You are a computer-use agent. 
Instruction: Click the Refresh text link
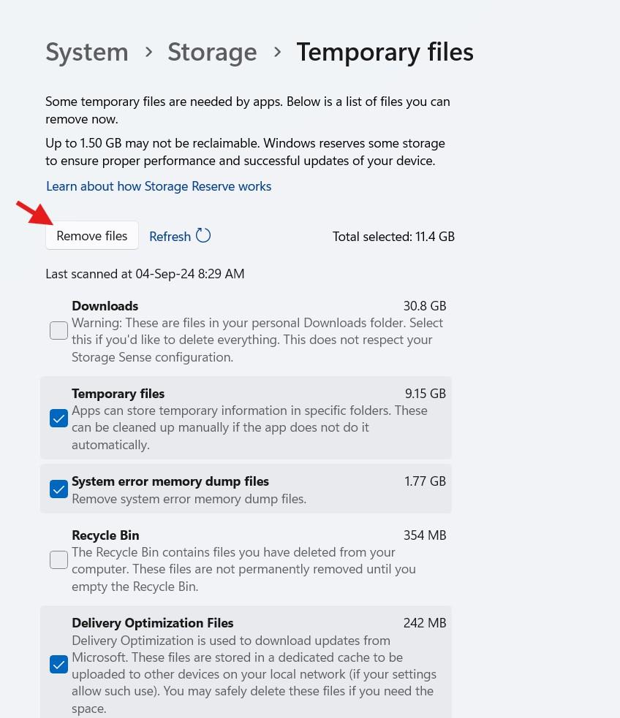point(170,237)
